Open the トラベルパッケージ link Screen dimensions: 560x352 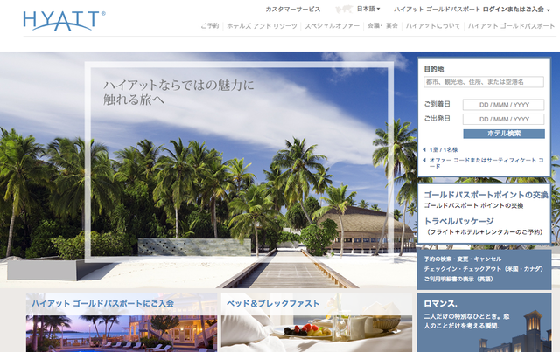point(458,221)
